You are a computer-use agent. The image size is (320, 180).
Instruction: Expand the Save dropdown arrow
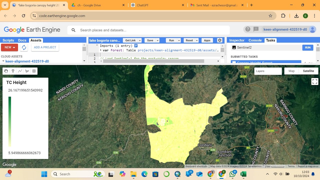[x=158, y=40]
